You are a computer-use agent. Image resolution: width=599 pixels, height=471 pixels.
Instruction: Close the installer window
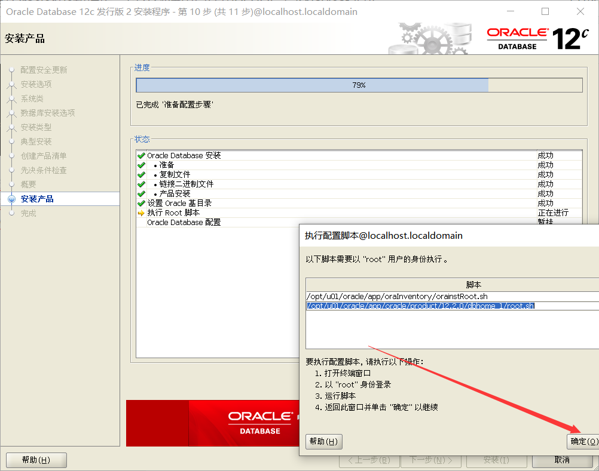click(580, 11)
